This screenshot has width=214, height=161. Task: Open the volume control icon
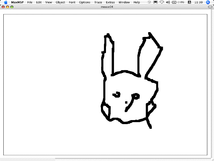[168, 2]
